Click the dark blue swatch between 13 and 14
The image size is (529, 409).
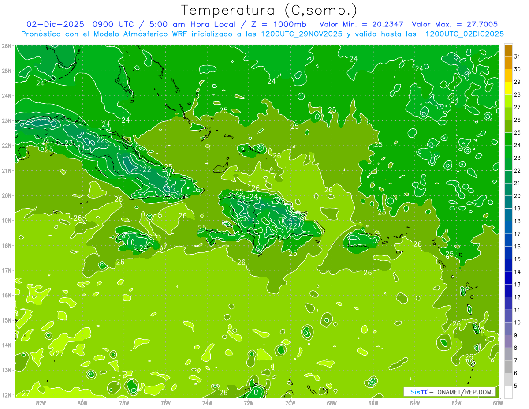[x=508, y=278]
